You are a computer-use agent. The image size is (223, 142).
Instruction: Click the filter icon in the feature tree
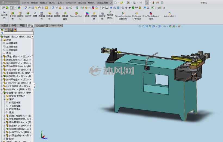click(x=2, y=33)
